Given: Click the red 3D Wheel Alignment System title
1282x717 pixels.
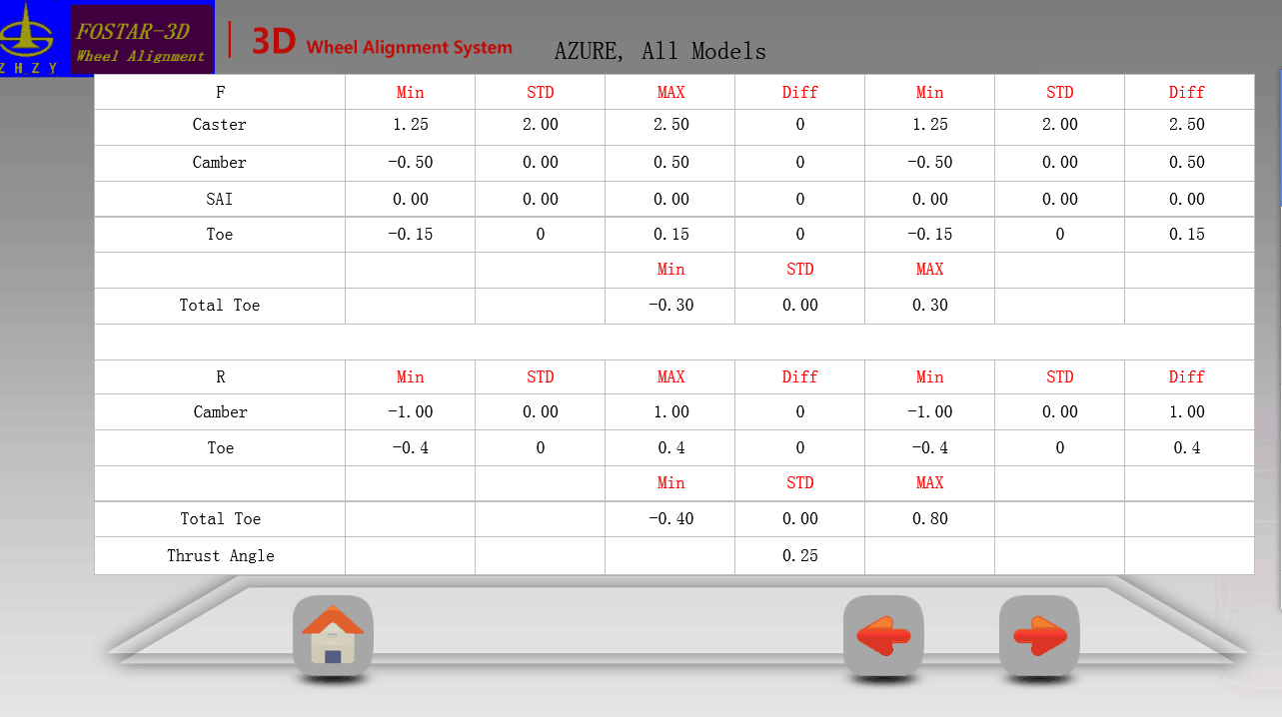Looking at the screenshot, I should pyautogui.click(x=382, y=45).
